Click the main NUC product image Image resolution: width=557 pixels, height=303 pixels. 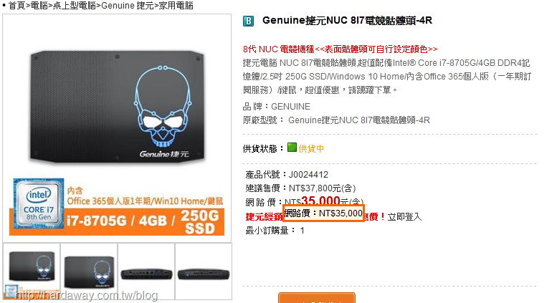point(118,107)
